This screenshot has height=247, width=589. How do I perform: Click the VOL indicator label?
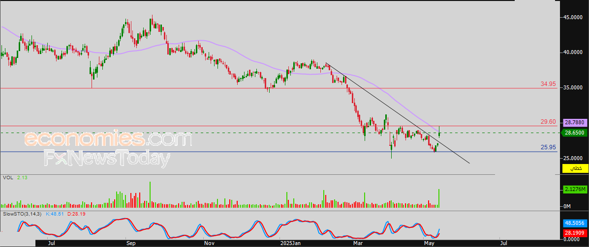coord(7,178)
